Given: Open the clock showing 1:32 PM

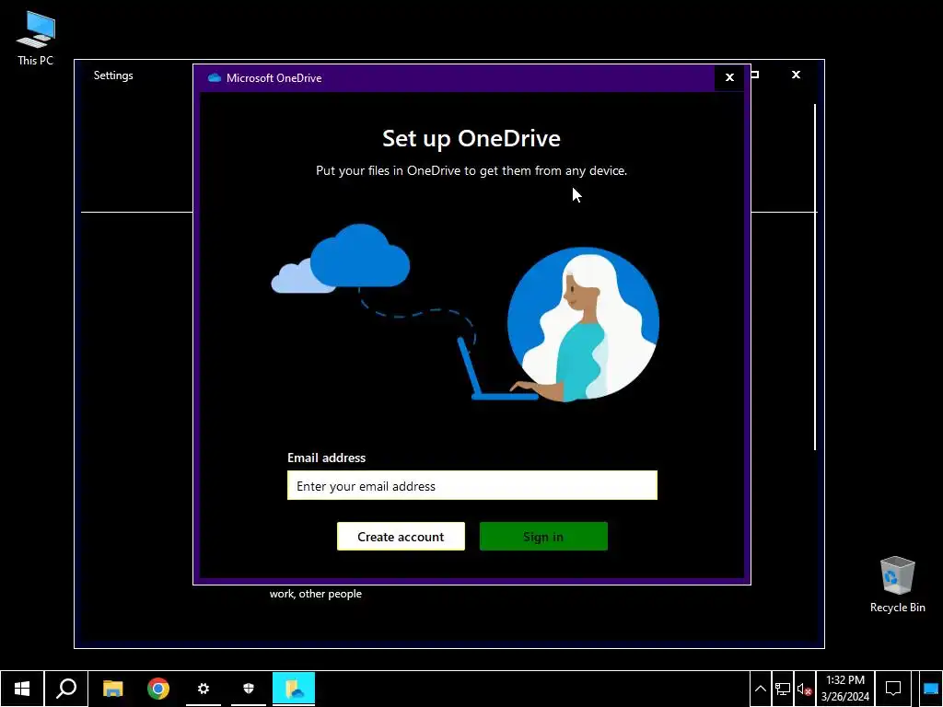Looking at the screenshot, I should tap(845, 689).
